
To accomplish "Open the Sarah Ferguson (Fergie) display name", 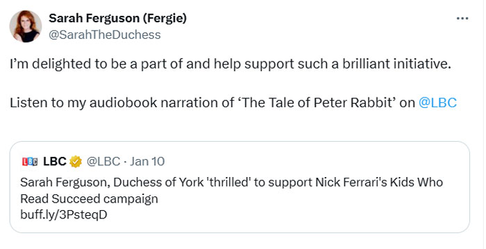I will [x=118, y=19].
